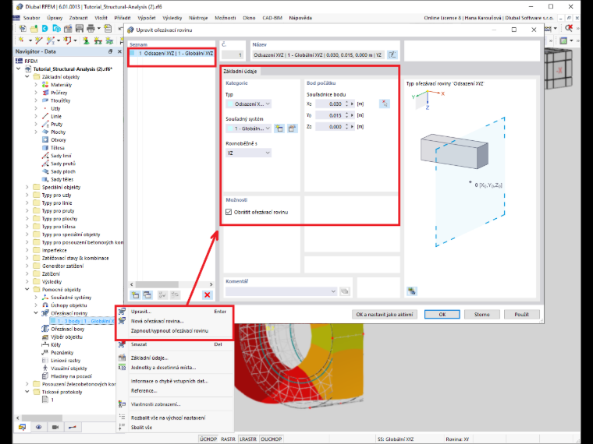Viewport: 593px width, 444px height.
Task: Click the Dlubal Center blue D icon
Action: coord(45,28)
